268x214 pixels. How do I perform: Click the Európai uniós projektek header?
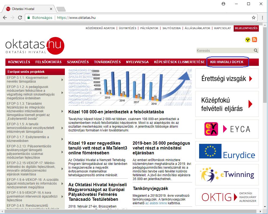[x=35, y=72]
